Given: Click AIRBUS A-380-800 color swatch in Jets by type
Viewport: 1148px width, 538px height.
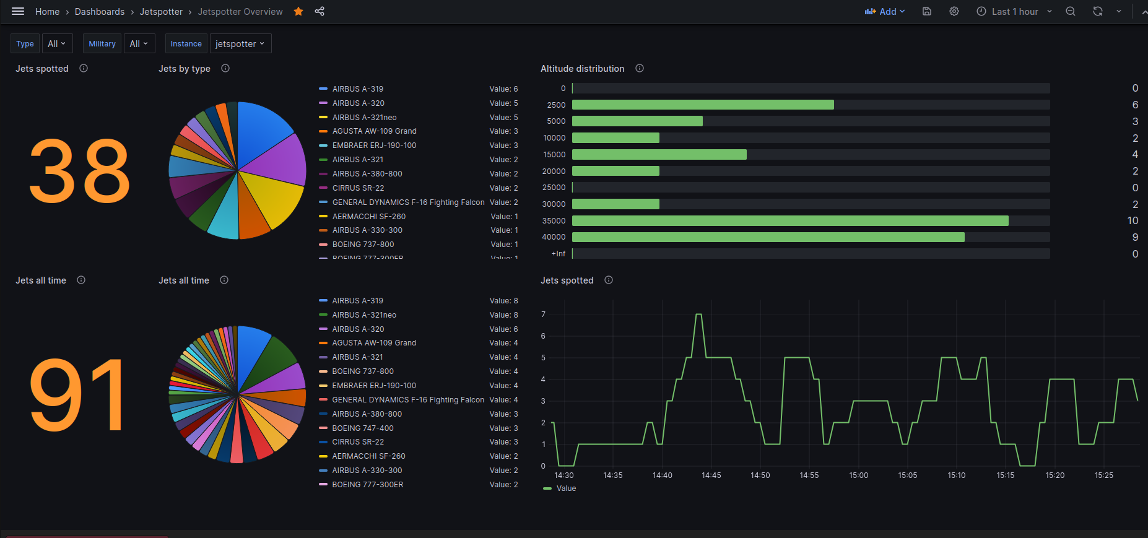Looking at the screenshot, I should coord(323,174).
